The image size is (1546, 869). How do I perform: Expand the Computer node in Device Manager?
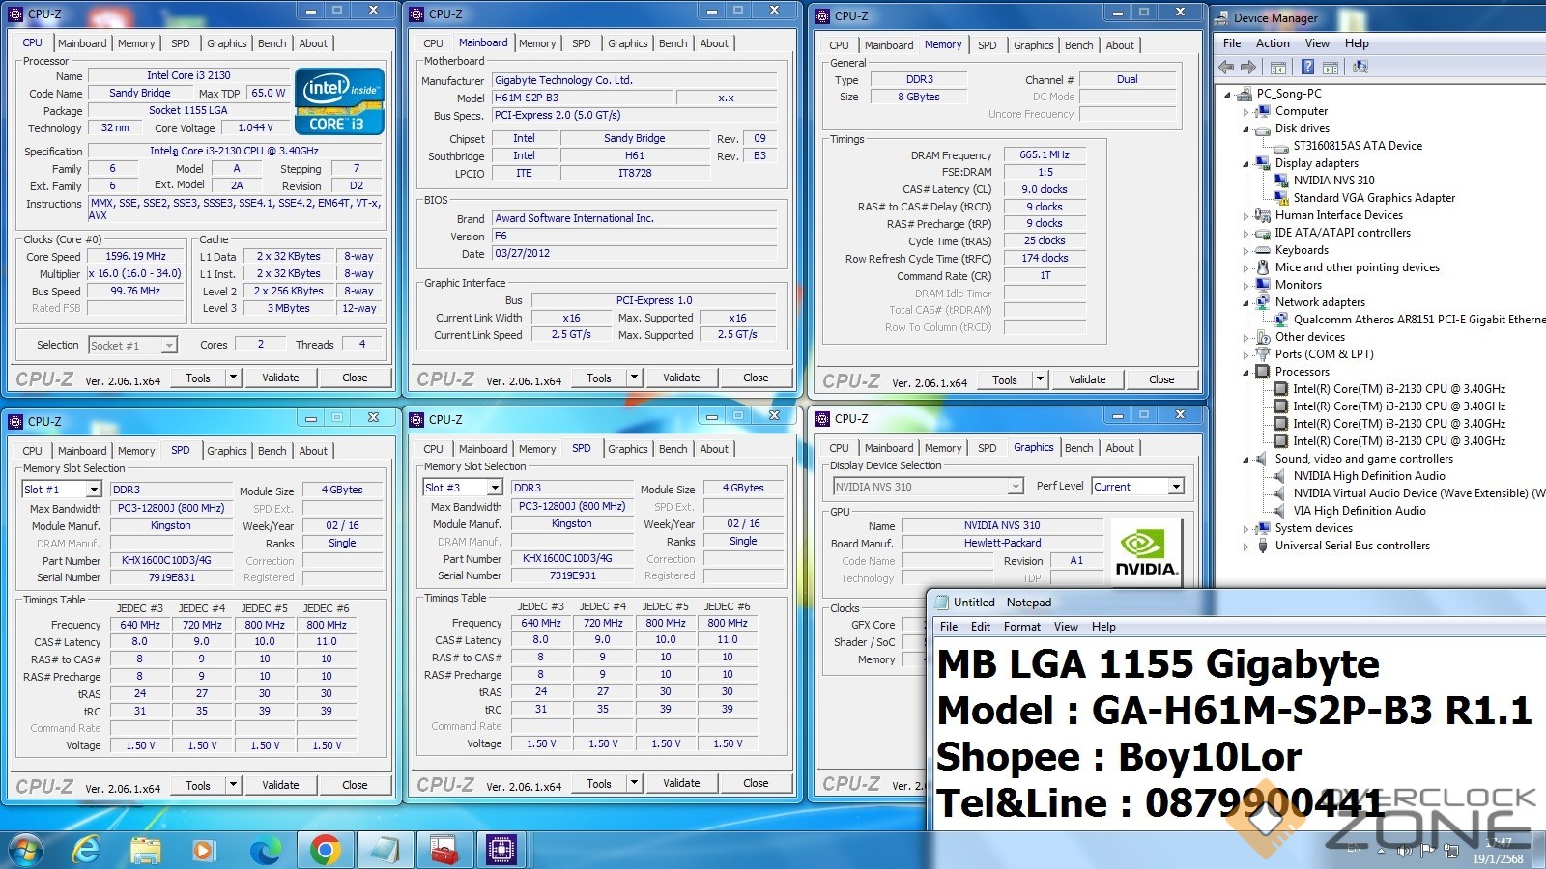1246,112
